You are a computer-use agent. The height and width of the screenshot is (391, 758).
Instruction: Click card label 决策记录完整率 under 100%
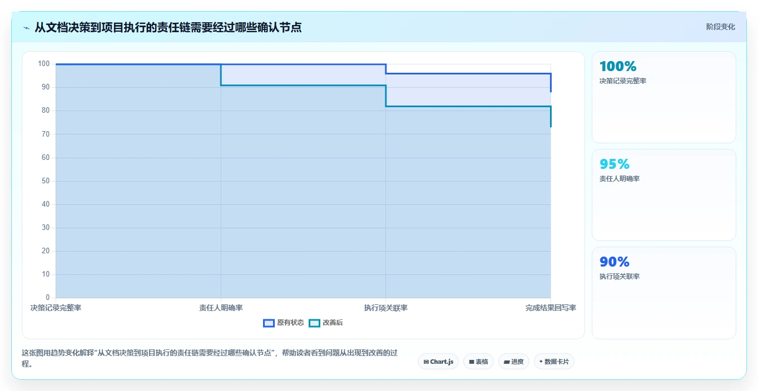coord(623,81)
